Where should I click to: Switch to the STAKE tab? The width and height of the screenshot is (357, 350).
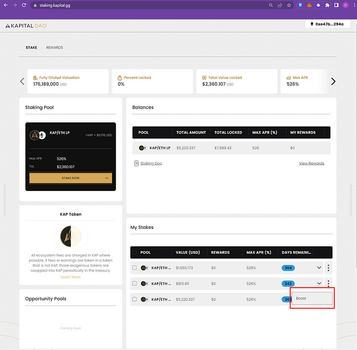coord(31,48)
